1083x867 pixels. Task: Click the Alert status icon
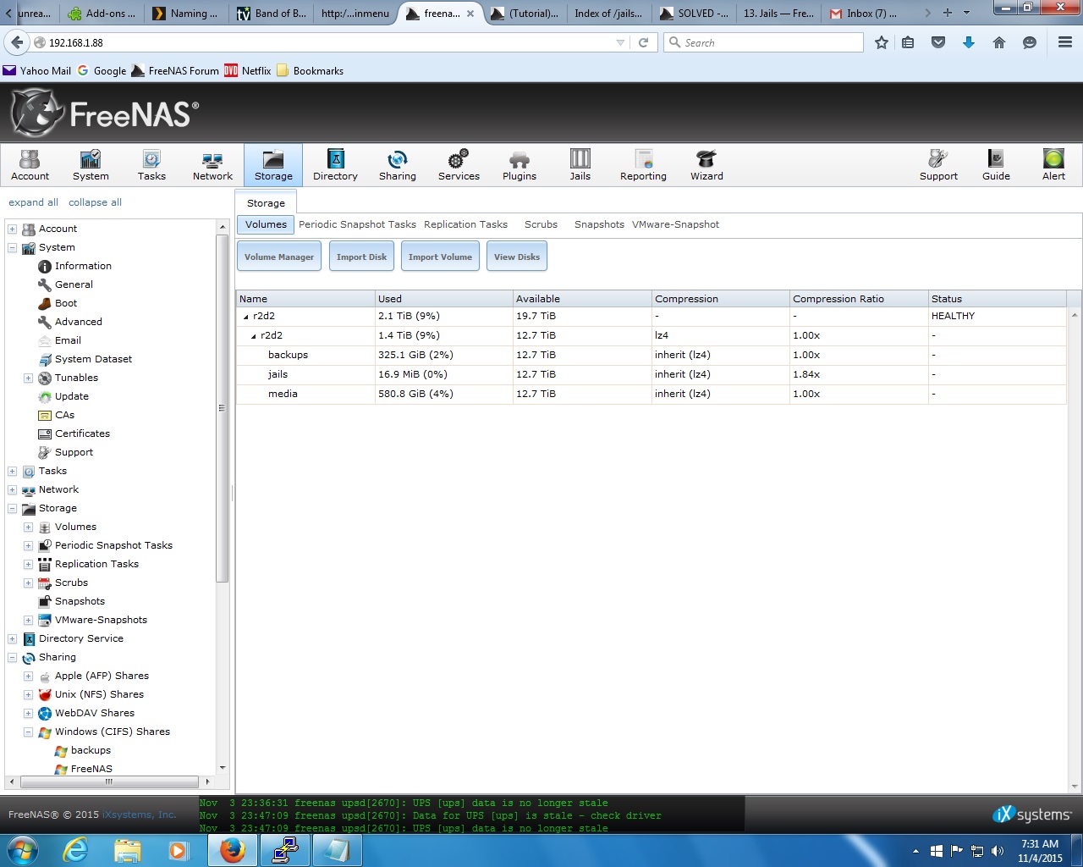pos(1053,164)
